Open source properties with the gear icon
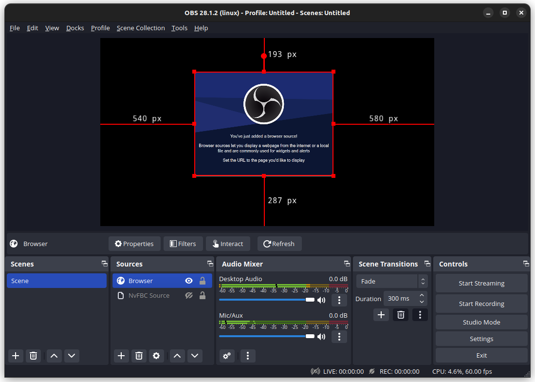 pyautogui.click(x=156, y=356)
